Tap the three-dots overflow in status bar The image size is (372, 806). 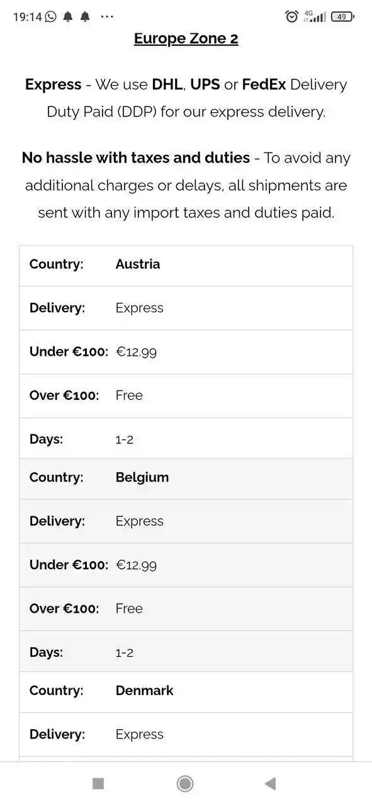click(x=107, y=17)
